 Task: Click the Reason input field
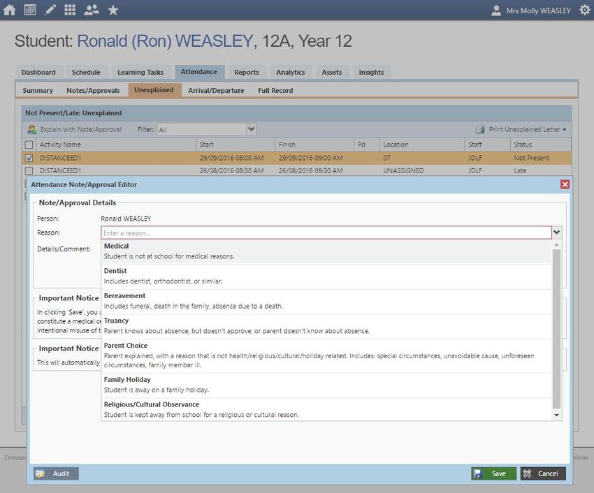(x=326, y=233)
